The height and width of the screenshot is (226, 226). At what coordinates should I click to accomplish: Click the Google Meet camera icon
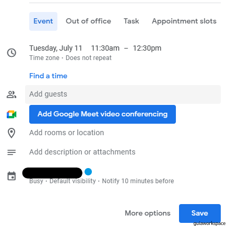pyautogui.click(x=11, y=114)
